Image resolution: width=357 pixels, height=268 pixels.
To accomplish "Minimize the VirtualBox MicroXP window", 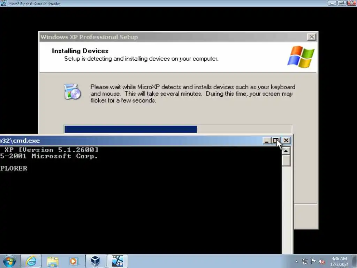I will click(x=332, y=3).
